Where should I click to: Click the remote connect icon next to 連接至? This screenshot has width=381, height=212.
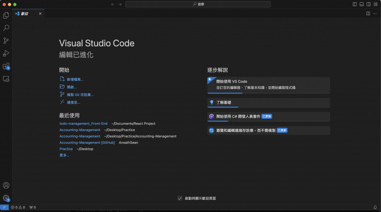[62, 102]
